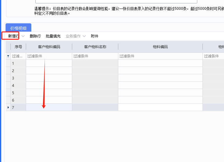
Task: Open the 业务操作 dropdown menu
Action: (76, 36)
